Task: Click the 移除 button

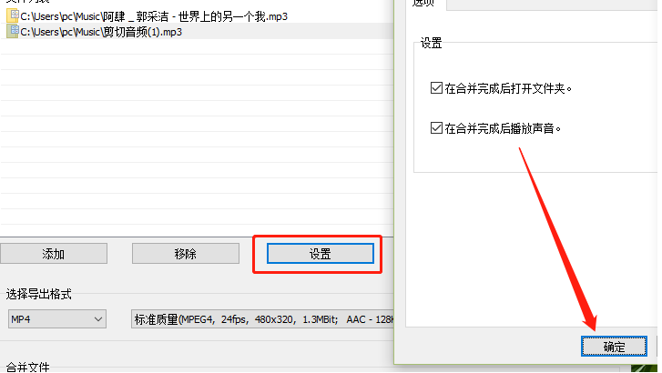Action: tap(186, 254)
